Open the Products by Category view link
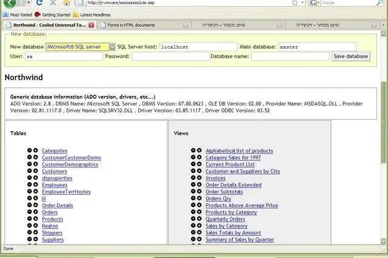 pos(231,212)
